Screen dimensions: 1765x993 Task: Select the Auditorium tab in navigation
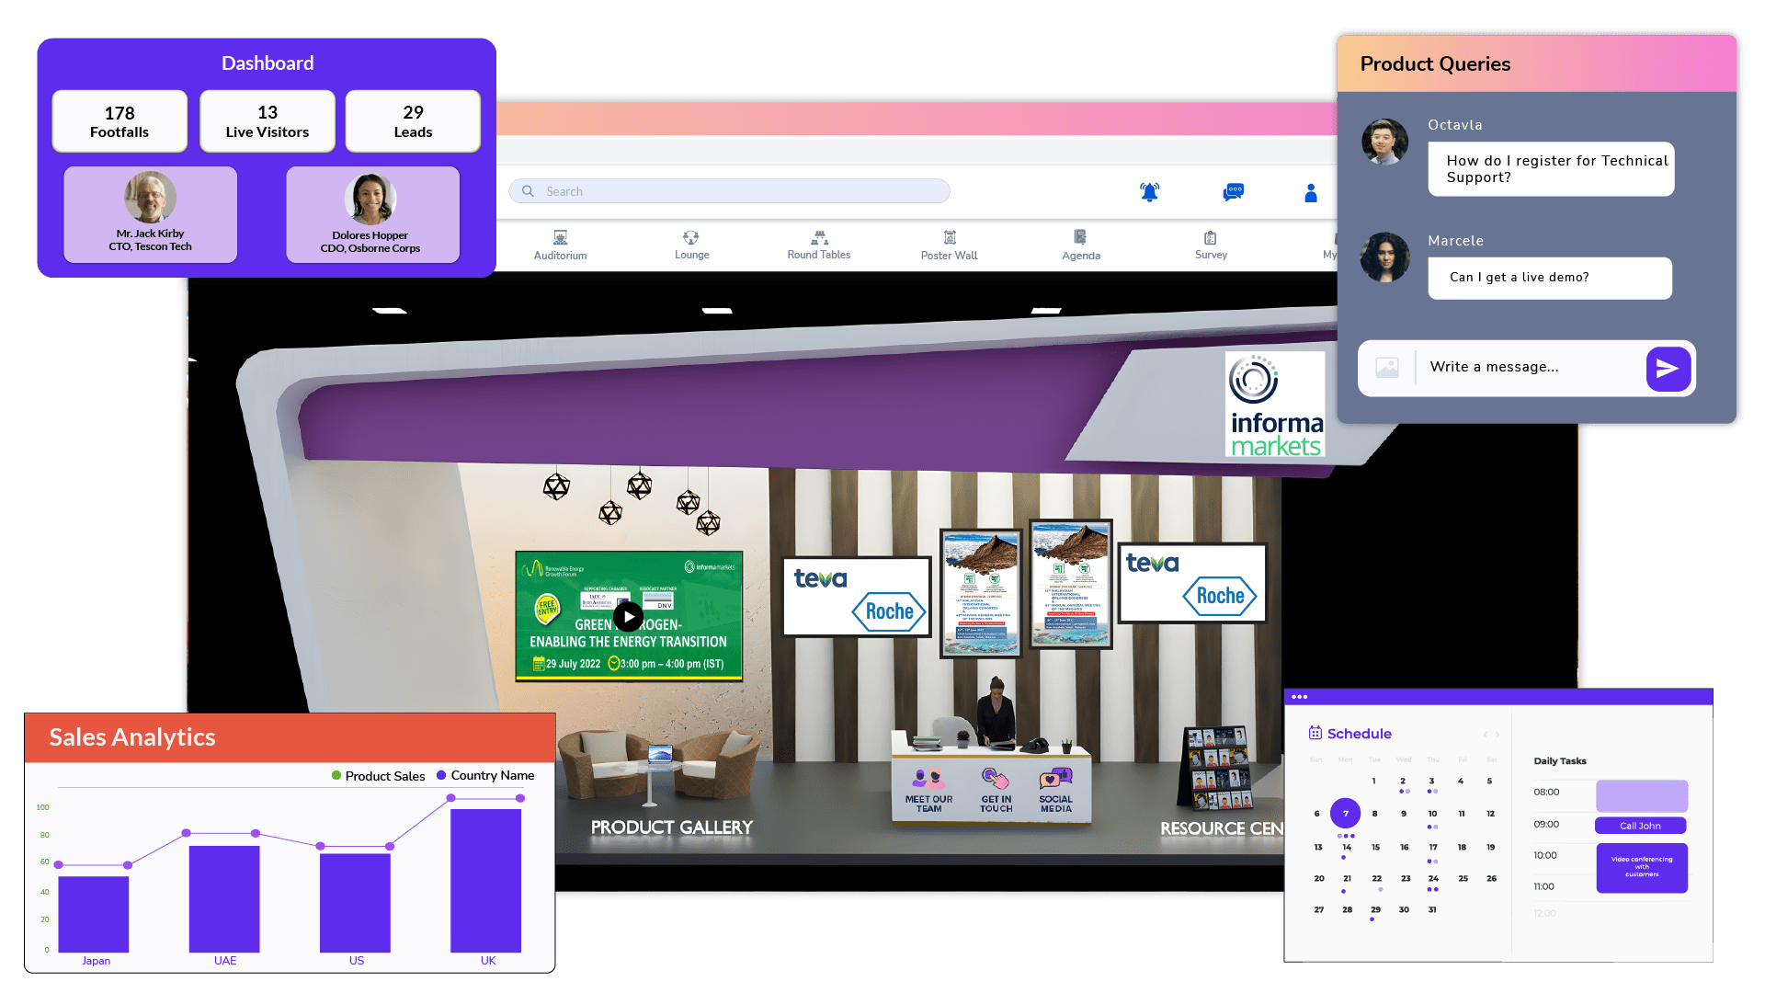560,245
